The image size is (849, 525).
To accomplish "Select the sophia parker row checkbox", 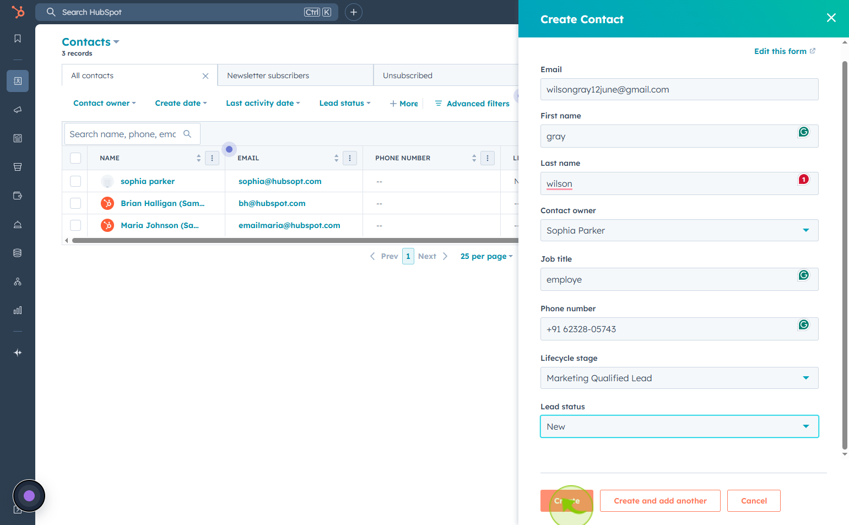I will pyautogui.click(x=75, y=181).
